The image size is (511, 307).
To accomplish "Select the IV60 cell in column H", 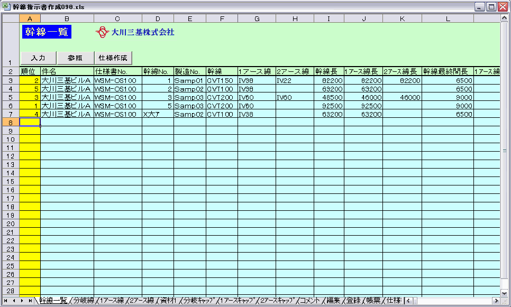I will [295, 97].
